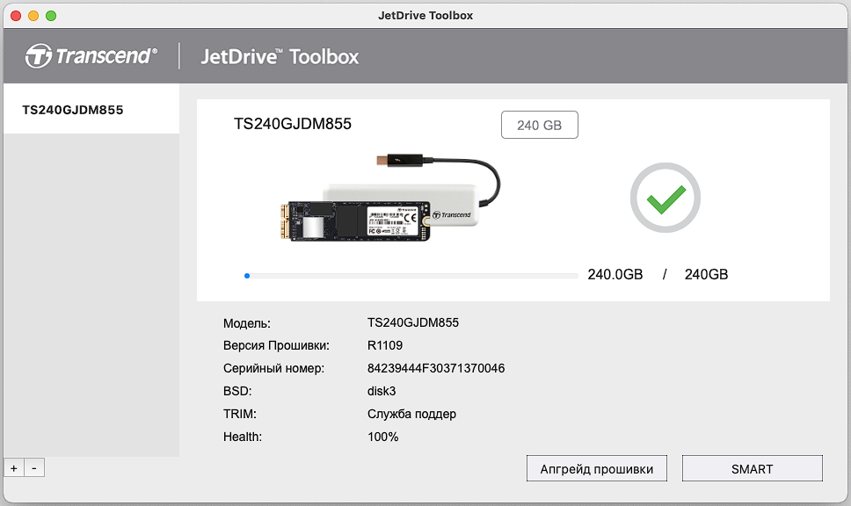Minimize window with yellow button

tap(33, 16)
